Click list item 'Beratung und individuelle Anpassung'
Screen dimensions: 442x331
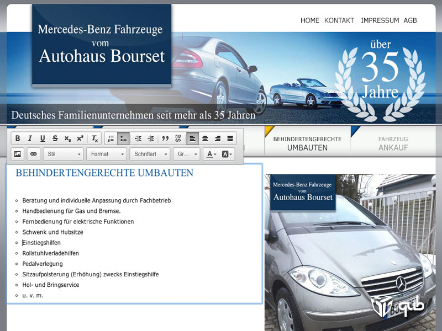pos(96,201)
